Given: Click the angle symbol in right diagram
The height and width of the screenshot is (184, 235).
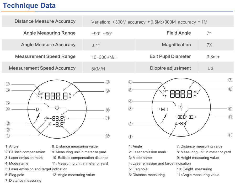Looking at the screenshot, I should click(x=175, y=124).
